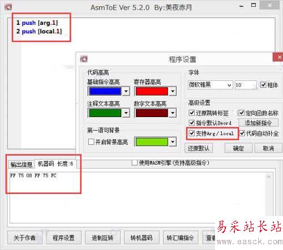This screenshot has width=283, height=250.
Task: Maximize the AsmToE main window
Action: [254, 5]
